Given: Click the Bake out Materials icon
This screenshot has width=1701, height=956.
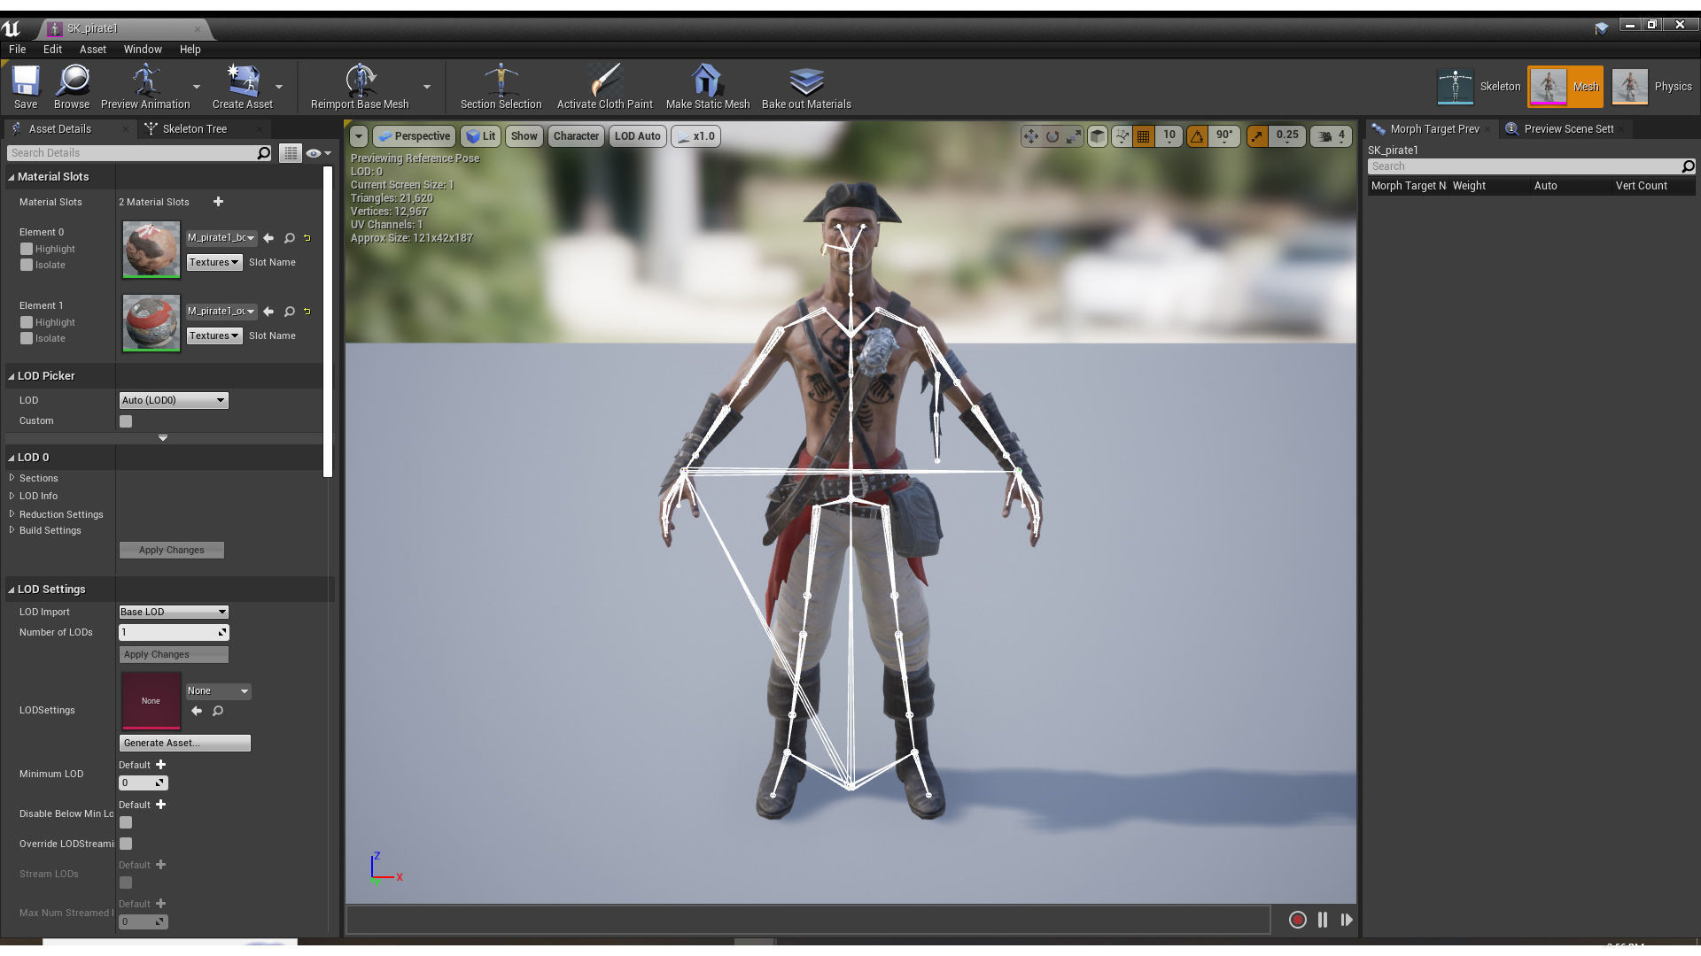Looking at the screenshot, I should click(806, 86).
